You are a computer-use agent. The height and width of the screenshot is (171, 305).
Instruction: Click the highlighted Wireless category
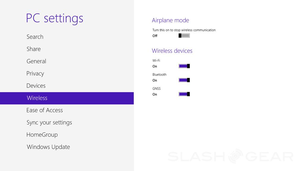(37, 98)
